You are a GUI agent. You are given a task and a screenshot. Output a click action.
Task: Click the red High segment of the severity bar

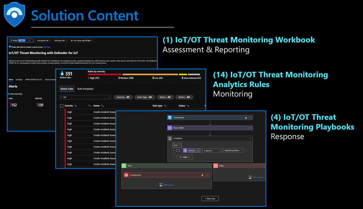coord(105,75)
